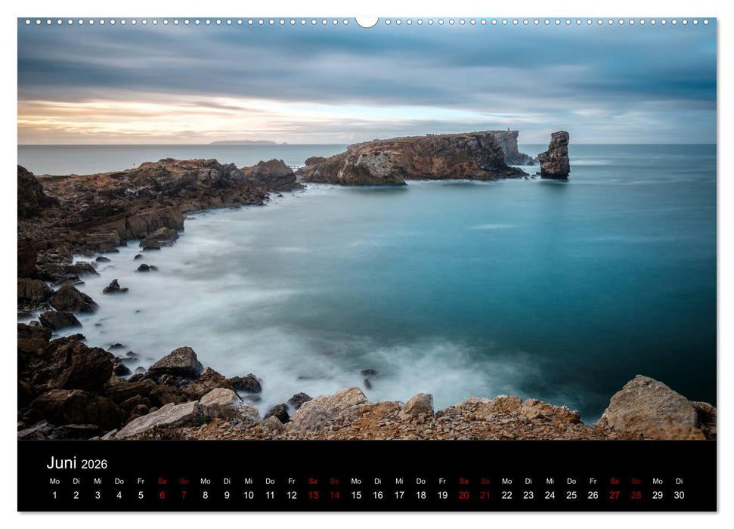Screen dimensions: 734x529
Task: Click the "Fr" weekday header
Action: tap(139, 479)
